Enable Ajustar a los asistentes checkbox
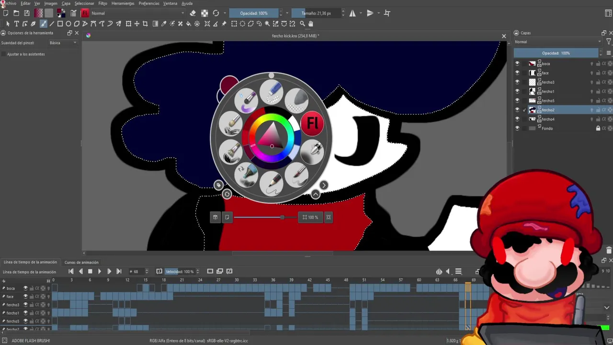The image size is (613, 345). 4,54
